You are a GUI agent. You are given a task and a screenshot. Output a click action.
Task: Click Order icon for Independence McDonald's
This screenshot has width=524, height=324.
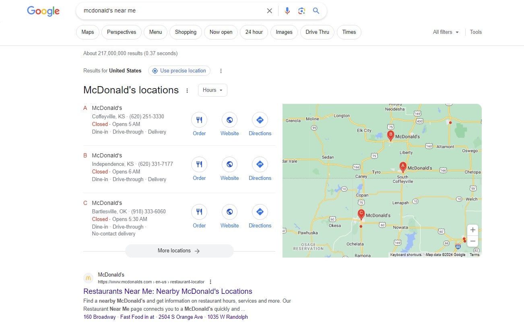pos(199,164)
